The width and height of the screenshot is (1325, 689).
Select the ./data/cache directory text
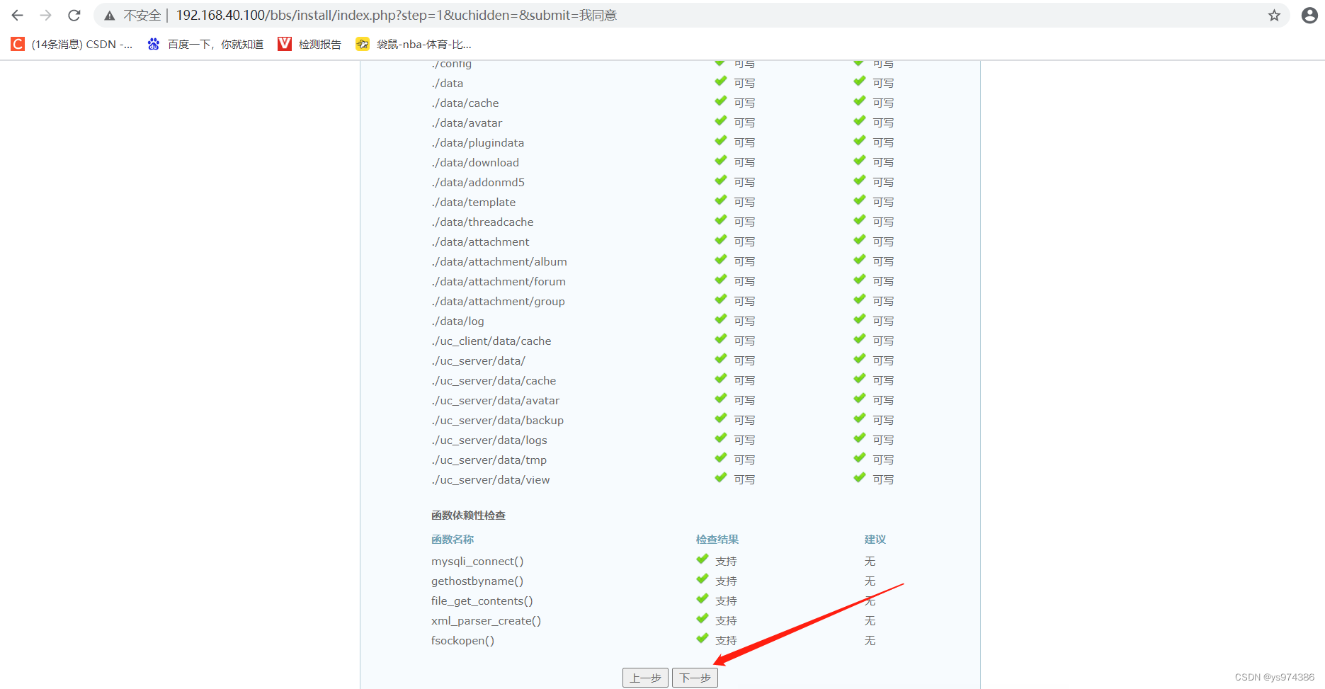(x=465, y=103)
